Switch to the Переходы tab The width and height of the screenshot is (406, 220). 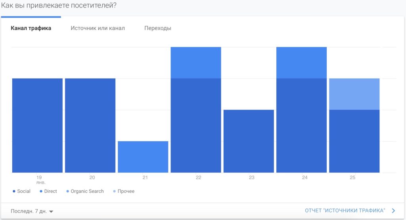click(158, 28)
